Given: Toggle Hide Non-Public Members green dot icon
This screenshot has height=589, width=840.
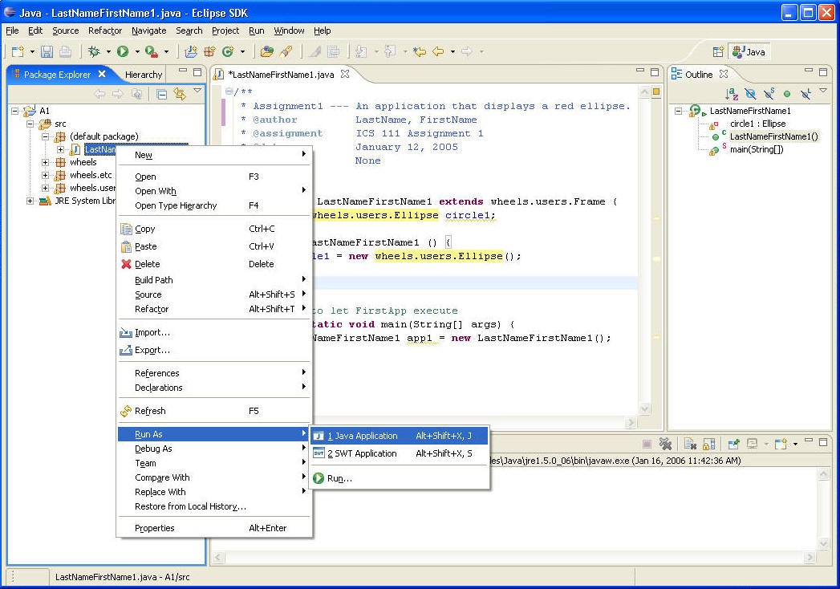Looking at the screenshot, I should pos(787,95).
